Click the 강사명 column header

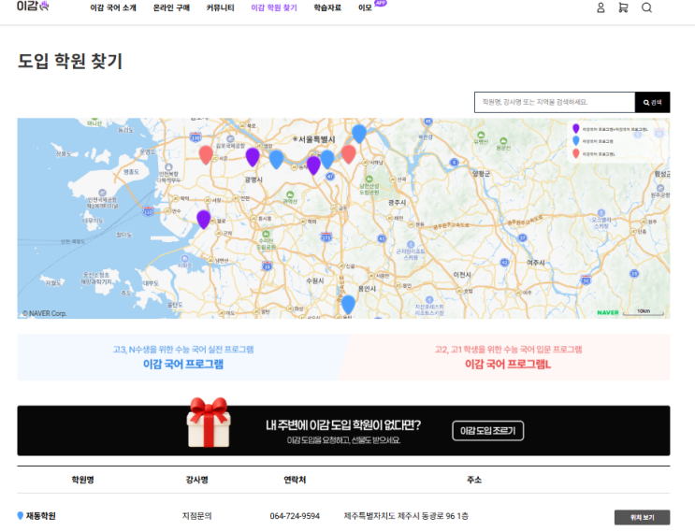196,480
